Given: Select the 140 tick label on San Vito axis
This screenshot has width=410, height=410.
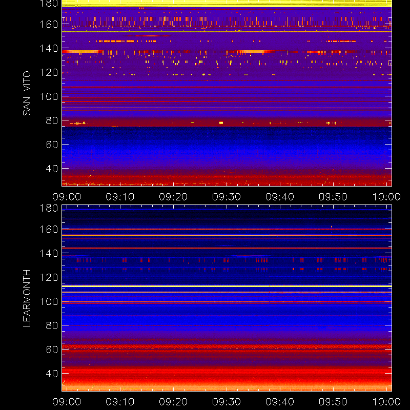Looking at the screenshot, I should (49, 48).
